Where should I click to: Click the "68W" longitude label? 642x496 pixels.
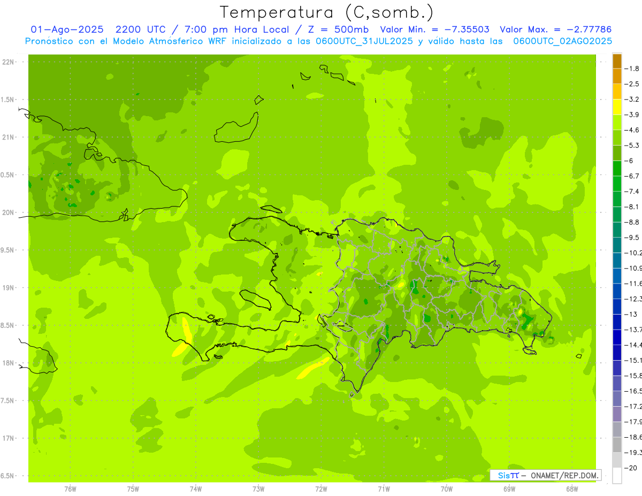point(572,489)
